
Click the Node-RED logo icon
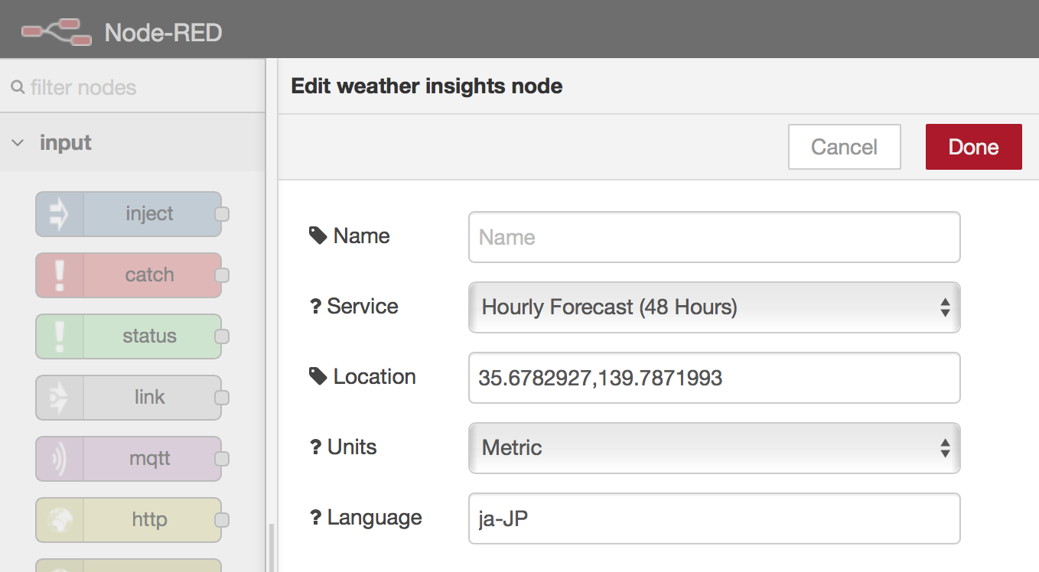(x=55, y=31)
